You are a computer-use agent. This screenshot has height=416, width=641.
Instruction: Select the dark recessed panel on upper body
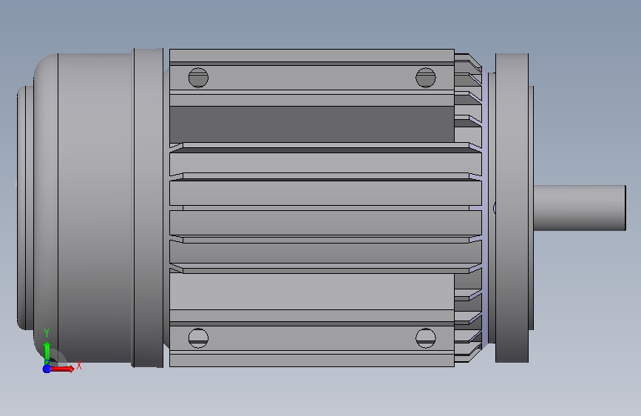tap(311, 124)
